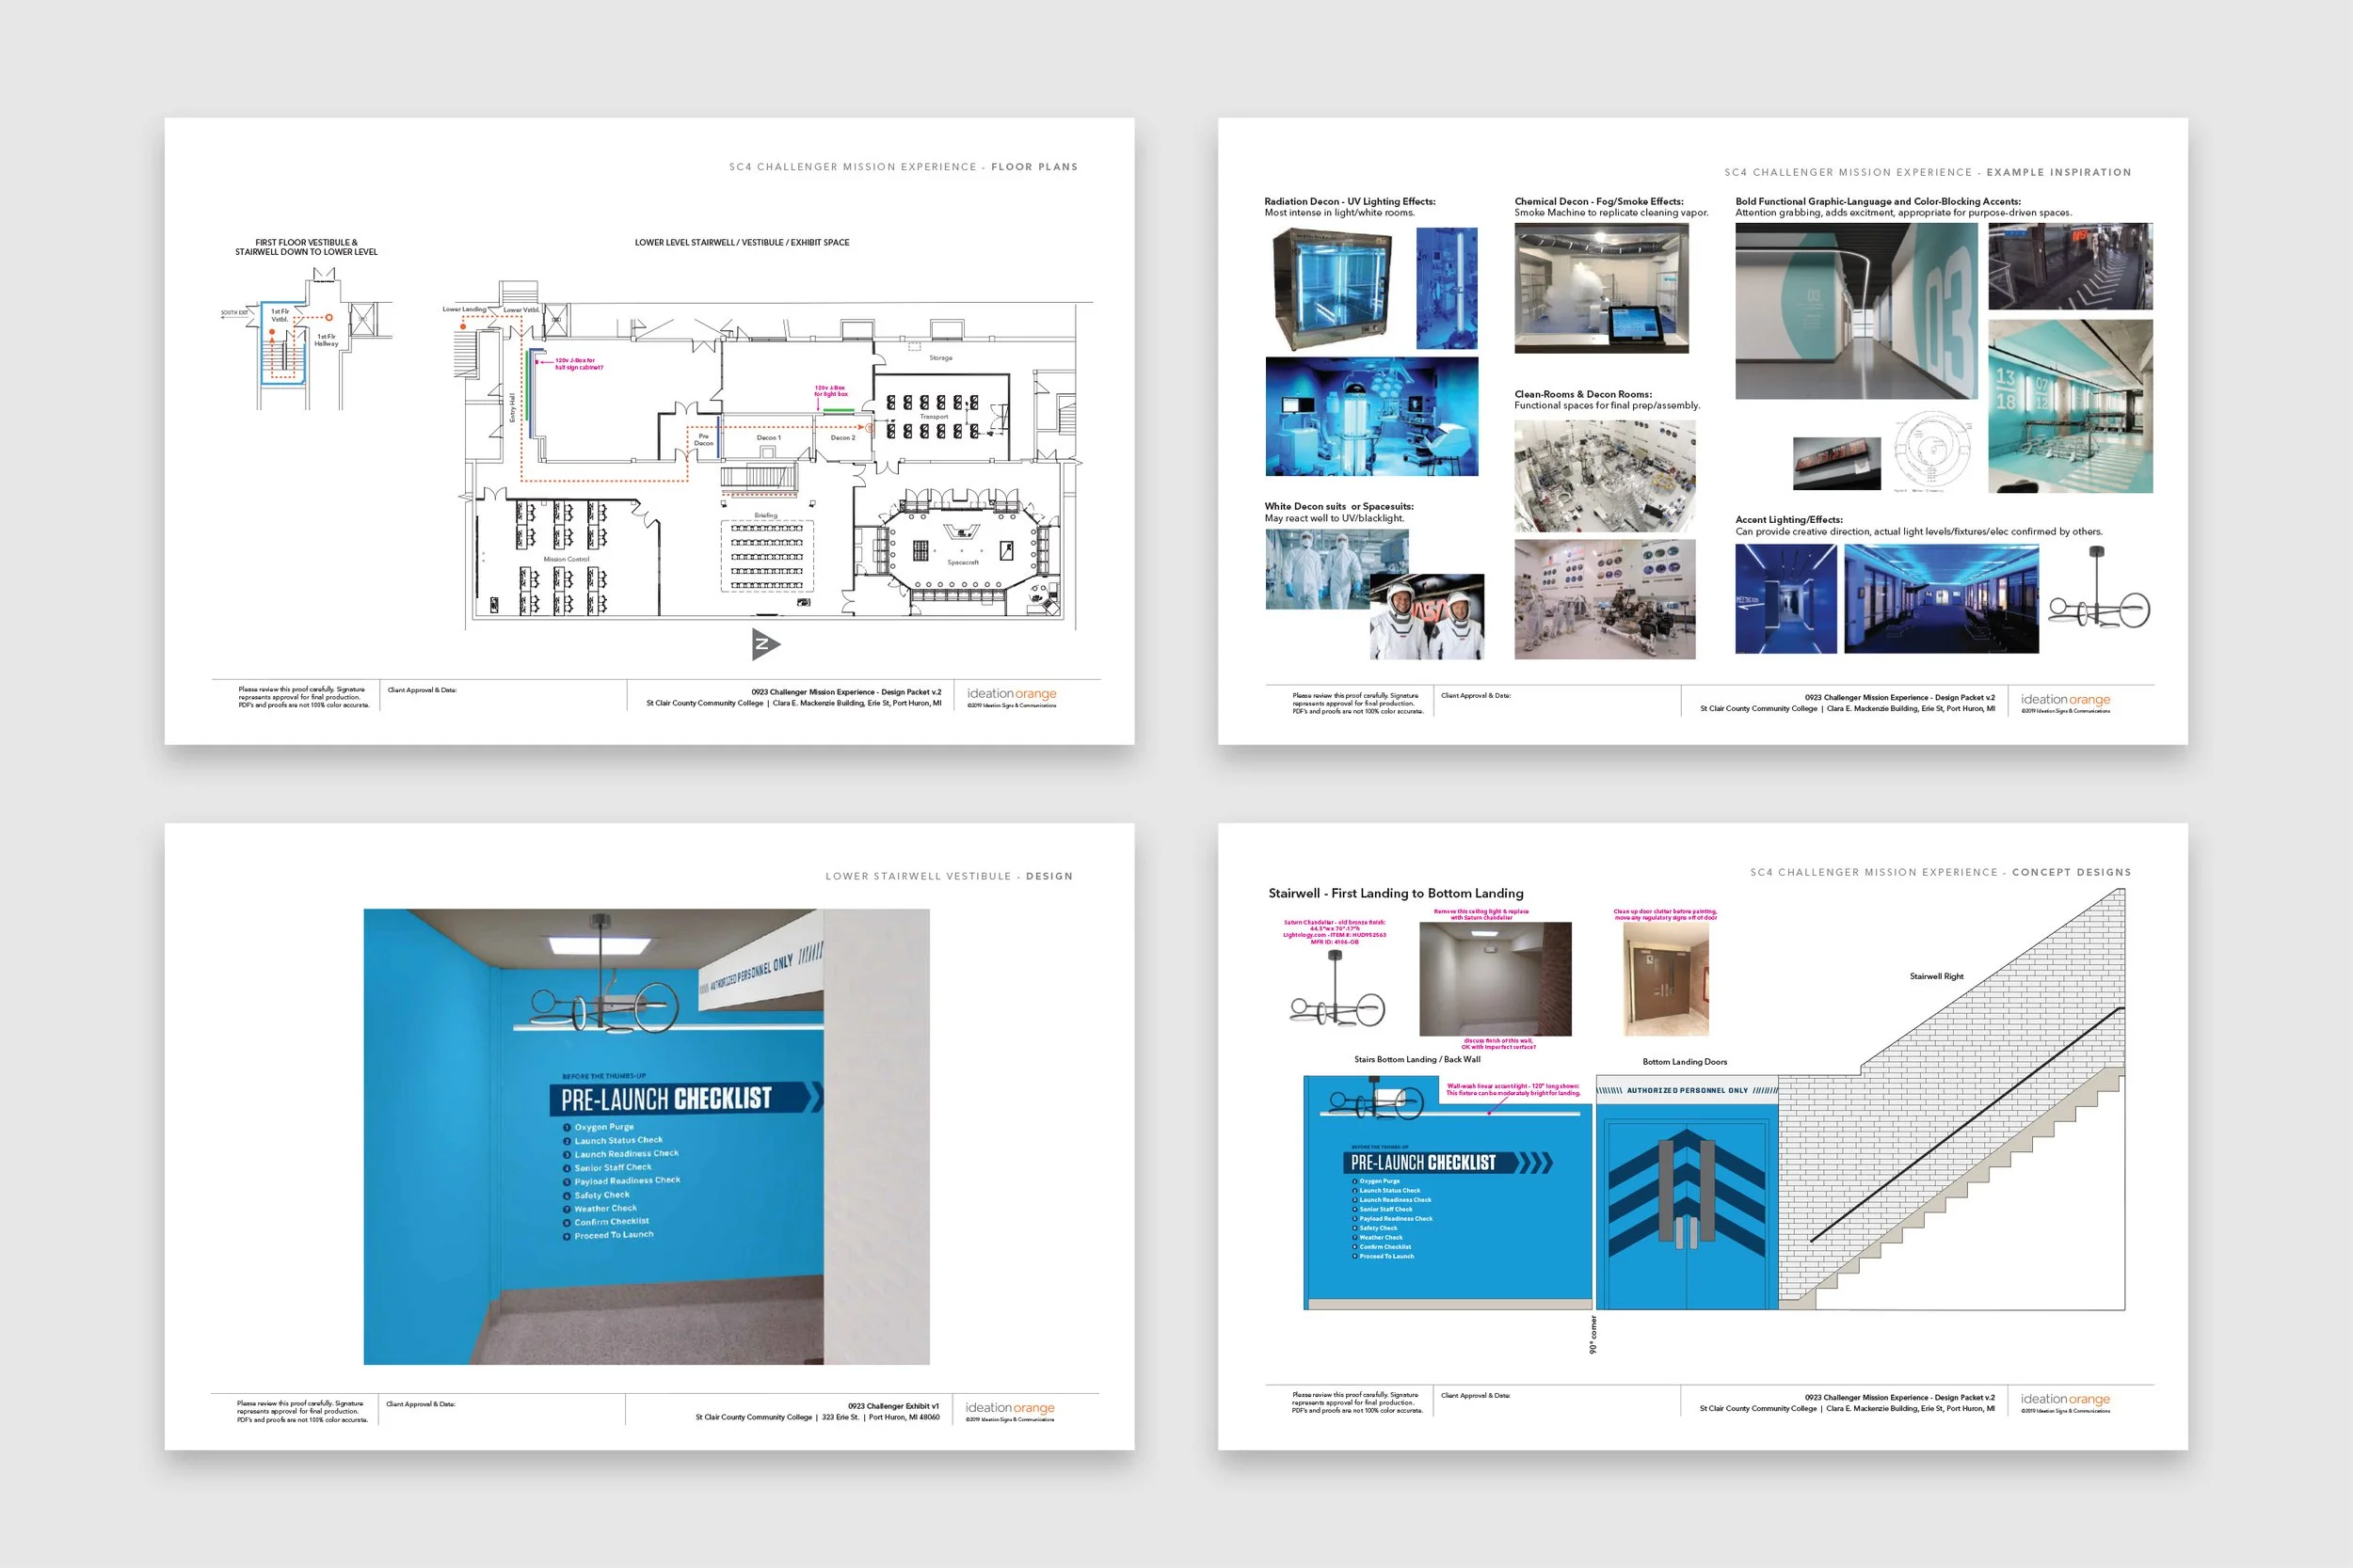Select the 'EXAMPLE INSPIRATION' page header

[2059, 172]
